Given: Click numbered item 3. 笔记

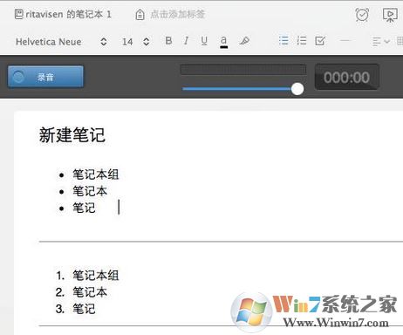Looking at the screenshot, I should tap(76, 309).
